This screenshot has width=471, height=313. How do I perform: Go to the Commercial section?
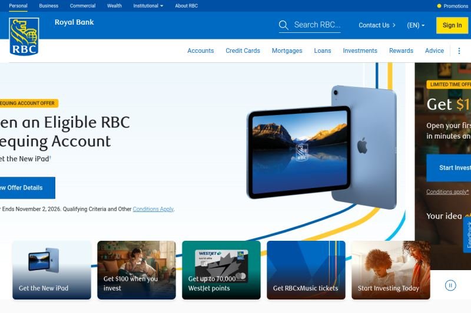[x=82, y=6]
